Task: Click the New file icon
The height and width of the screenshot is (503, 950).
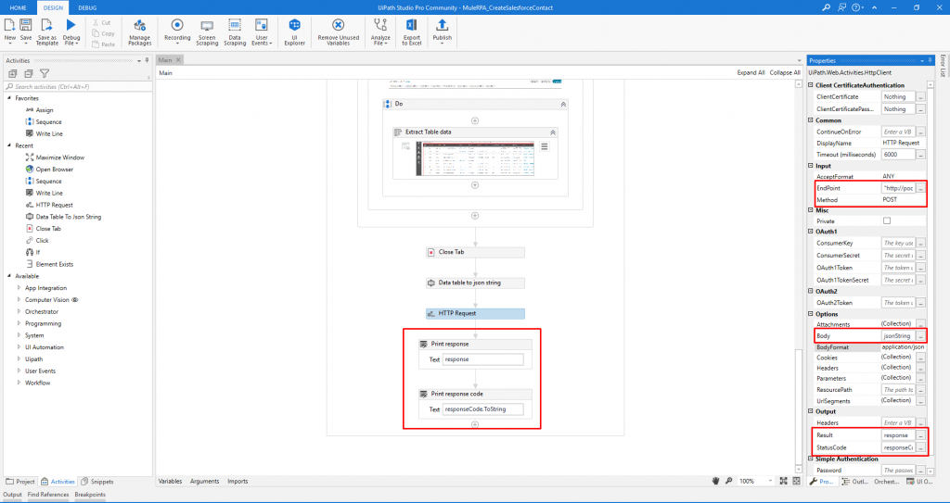Action: 9,25
